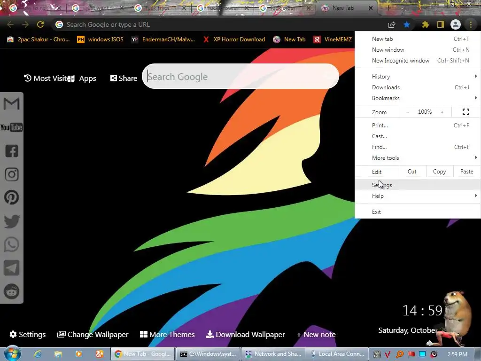The width and height of the screenshot is (481, 361).
Task: Click the share page icon in address bar
Action: click(x=392, y=24)
